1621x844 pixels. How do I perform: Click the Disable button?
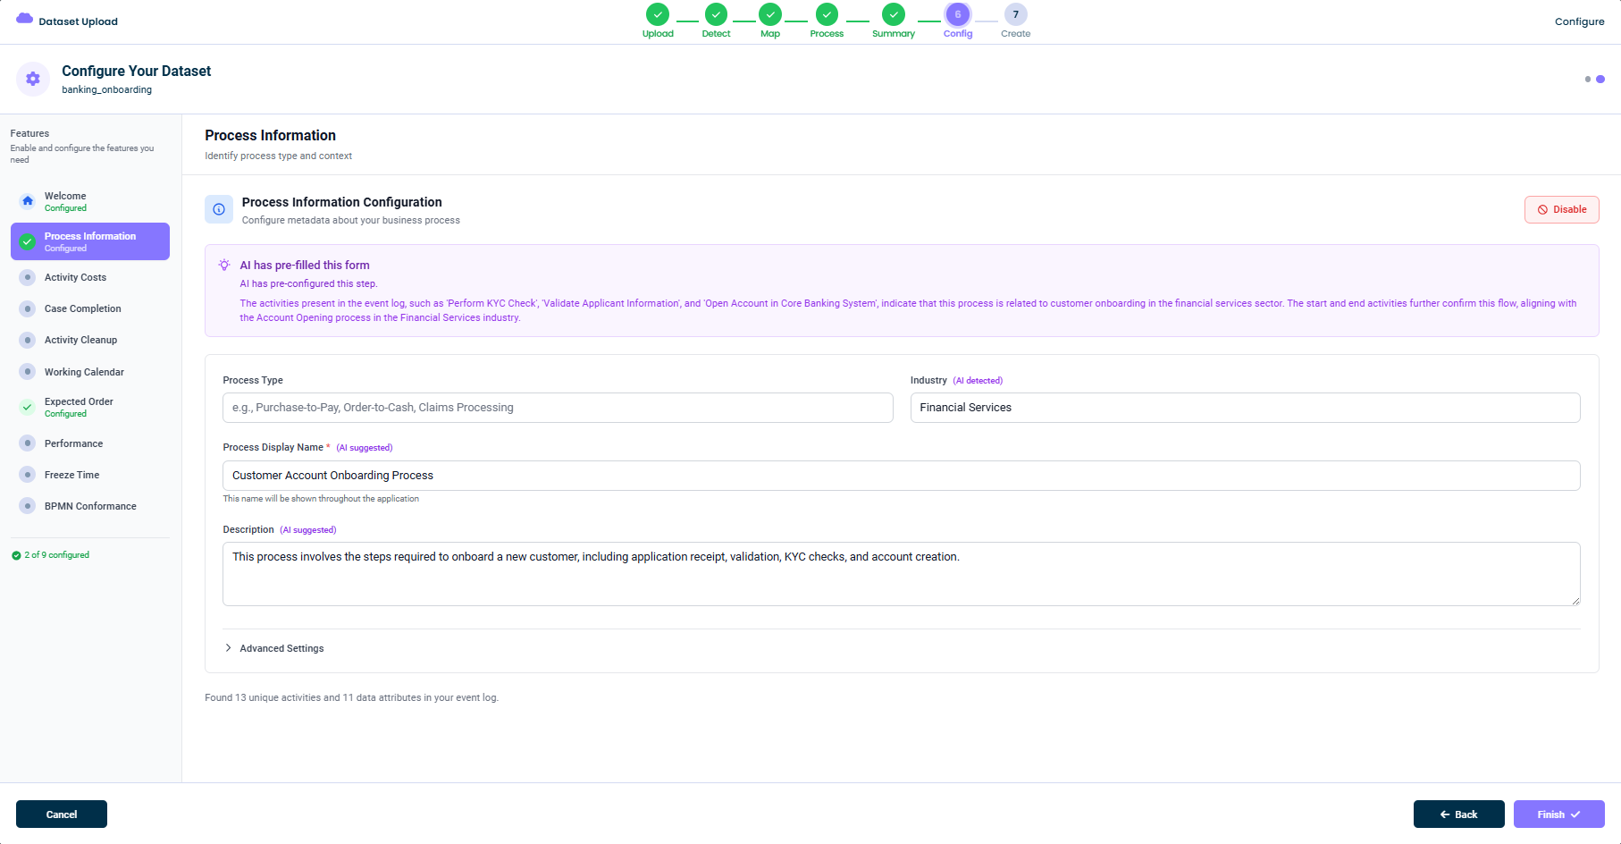click(x=1561, y=209)
